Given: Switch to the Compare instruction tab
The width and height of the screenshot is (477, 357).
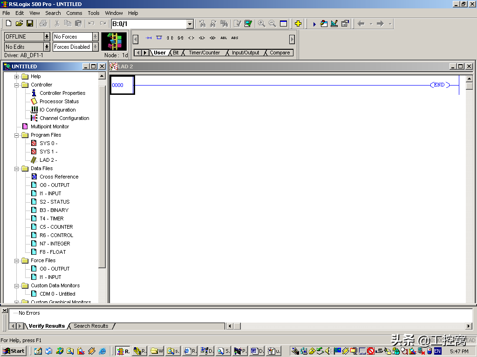Looking at the screenshot, I should click(x=280, y=53).
